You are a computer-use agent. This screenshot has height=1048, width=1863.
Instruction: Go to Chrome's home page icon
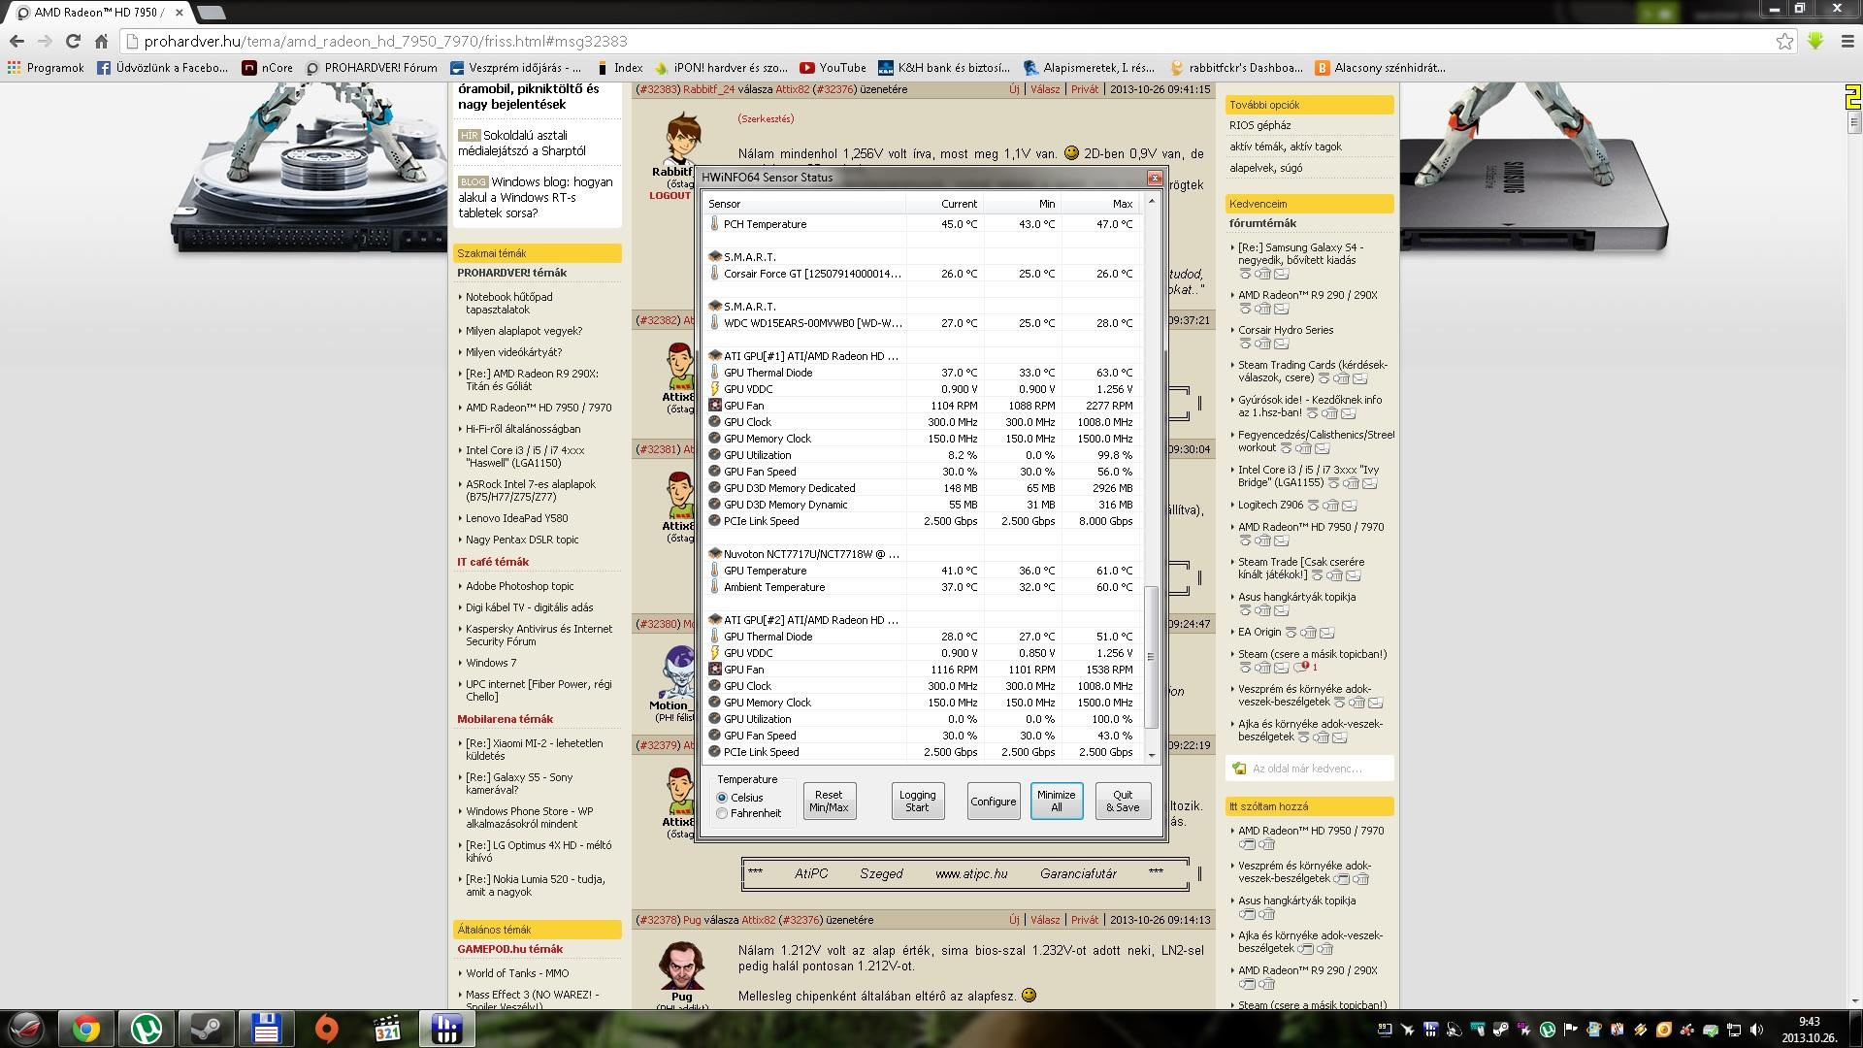[101, 41]
